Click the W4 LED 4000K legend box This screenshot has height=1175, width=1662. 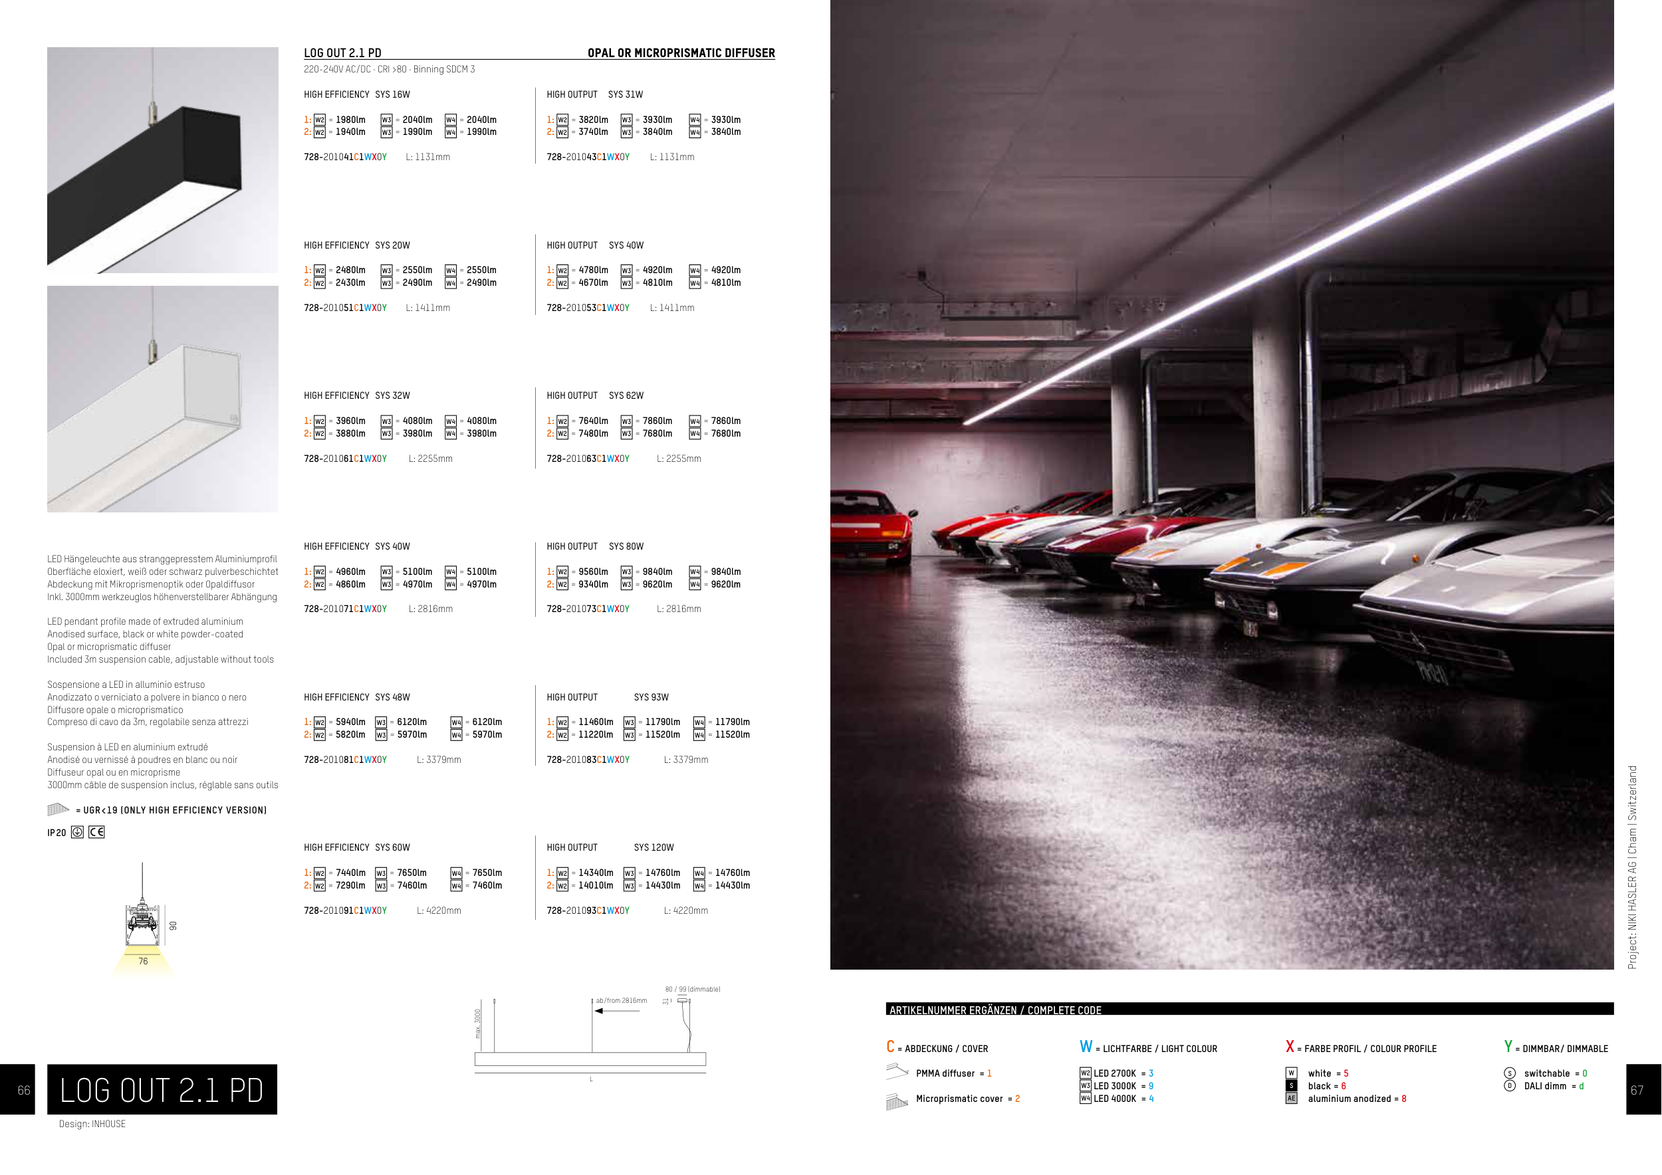click(x=1085, y=1099)
